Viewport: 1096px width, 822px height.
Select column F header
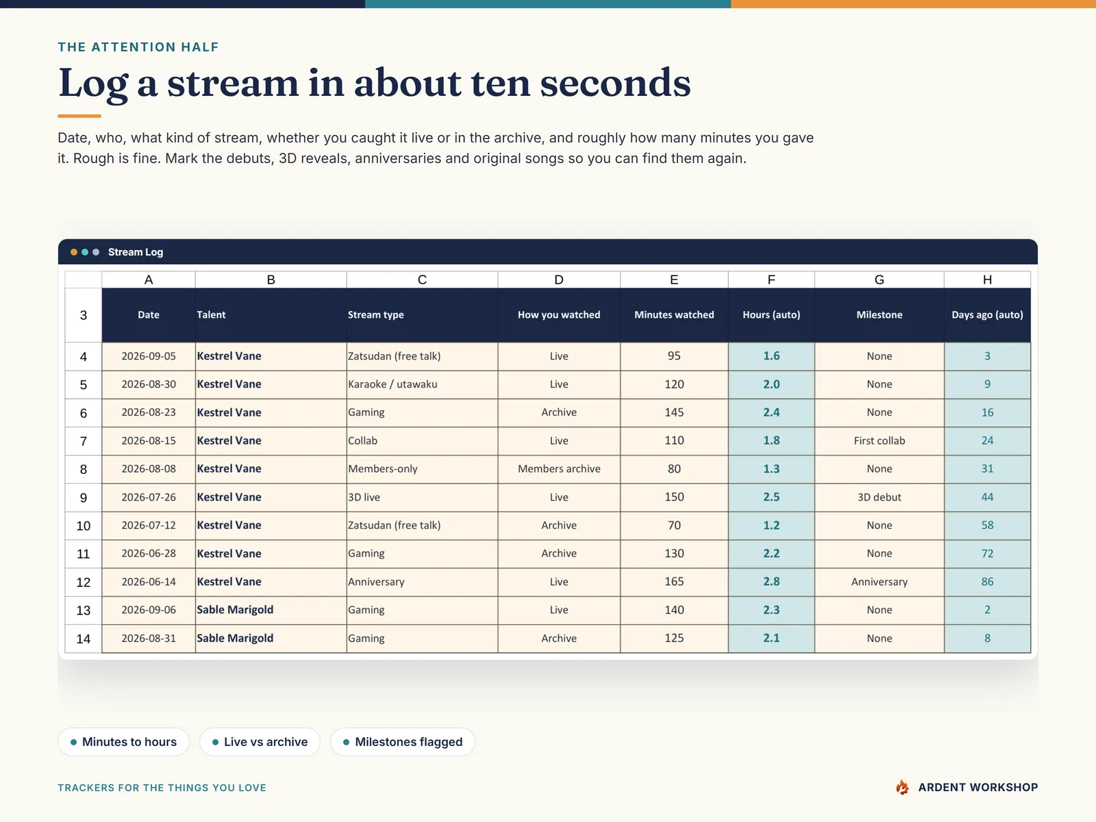tap(771, 279)
